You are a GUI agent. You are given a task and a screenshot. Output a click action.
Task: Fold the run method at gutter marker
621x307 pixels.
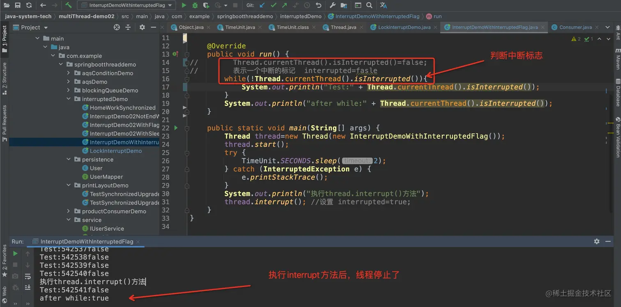[187, 54]
